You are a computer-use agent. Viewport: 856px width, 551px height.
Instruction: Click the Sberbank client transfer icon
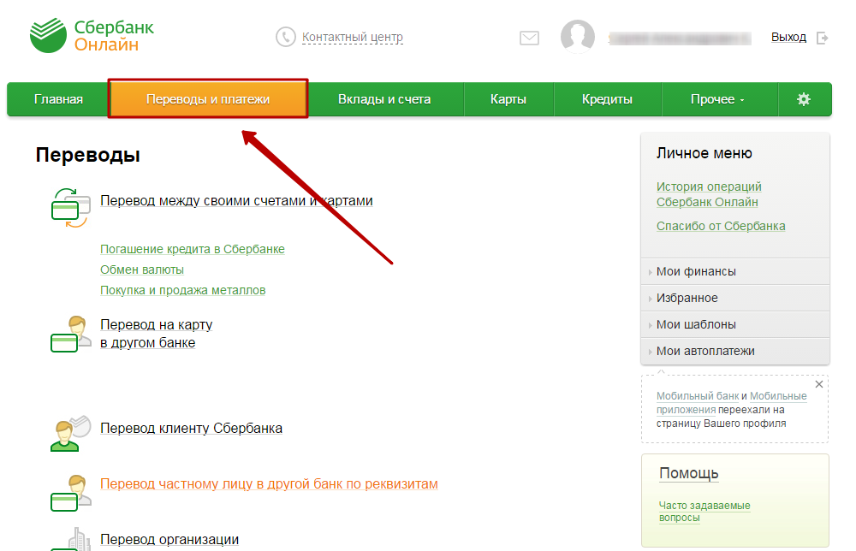(x=70, y=433)
